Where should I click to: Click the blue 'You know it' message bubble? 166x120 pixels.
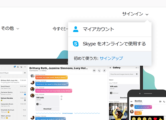[52, 84]
